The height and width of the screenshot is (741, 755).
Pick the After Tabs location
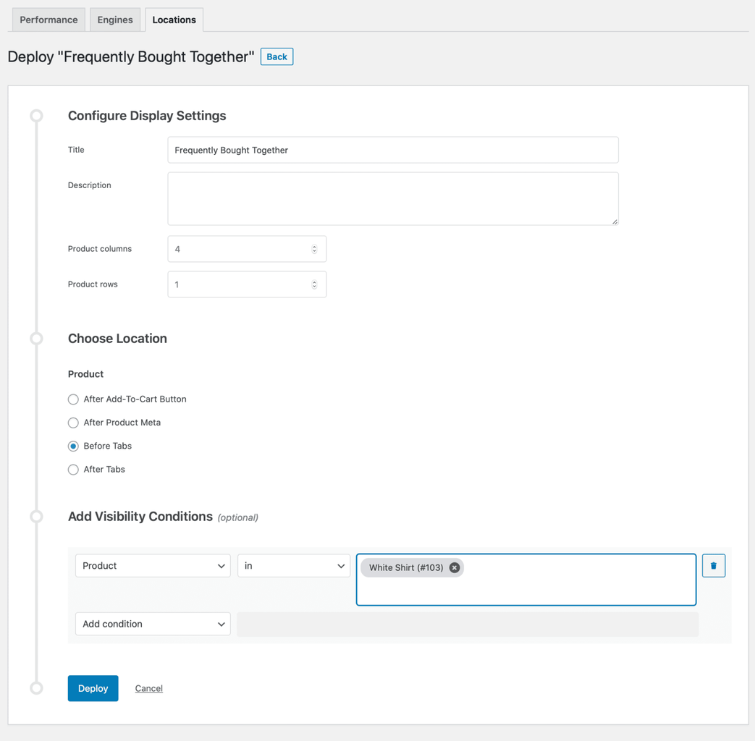(73, 470)
